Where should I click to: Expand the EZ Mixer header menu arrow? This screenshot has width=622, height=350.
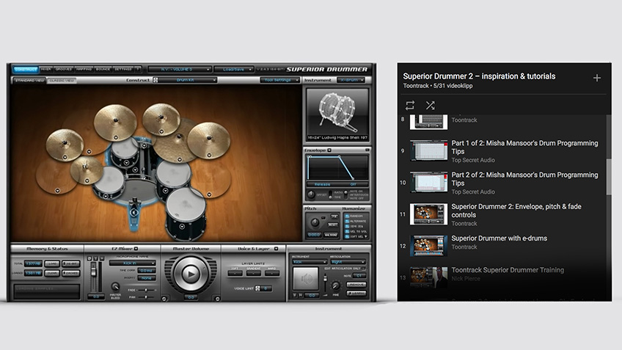pyautogui.click(x=136, y=249)
